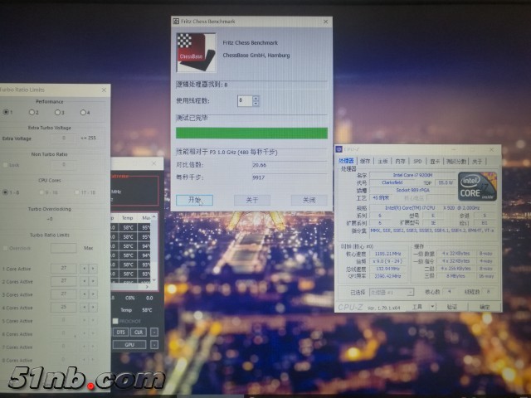Click the CPU-Z title bar icon
Viewport: 531px width, 398px height.
point(340,149)
